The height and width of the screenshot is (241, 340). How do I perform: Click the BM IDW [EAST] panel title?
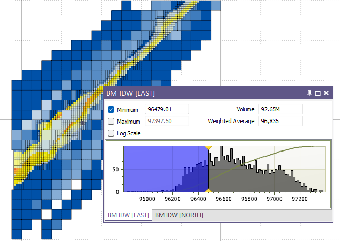(130, 93)
